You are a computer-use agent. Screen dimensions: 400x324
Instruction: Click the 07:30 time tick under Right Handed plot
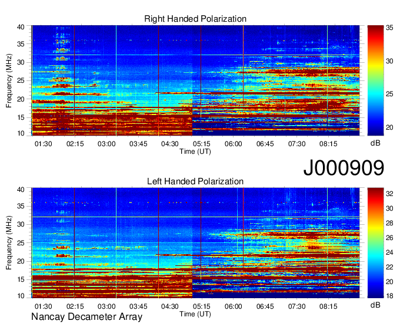296,144
